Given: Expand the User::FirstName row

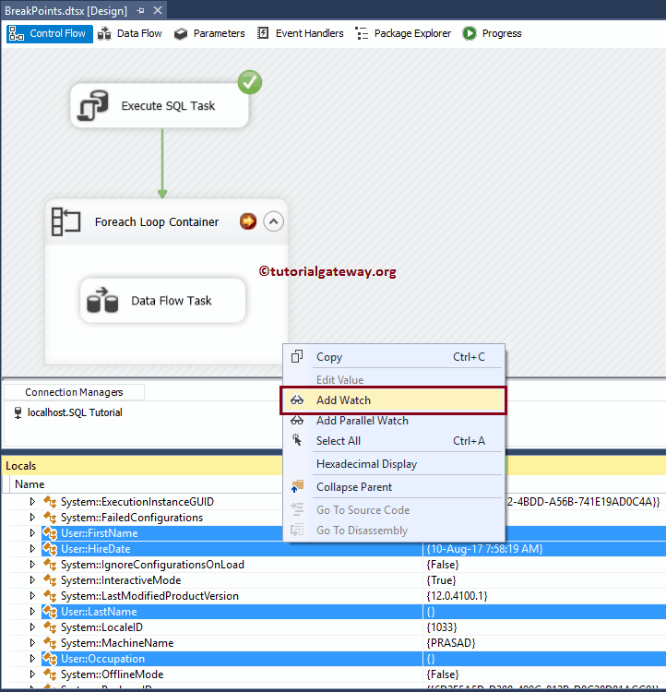Looking at the screenshot, I should [32, 533].
